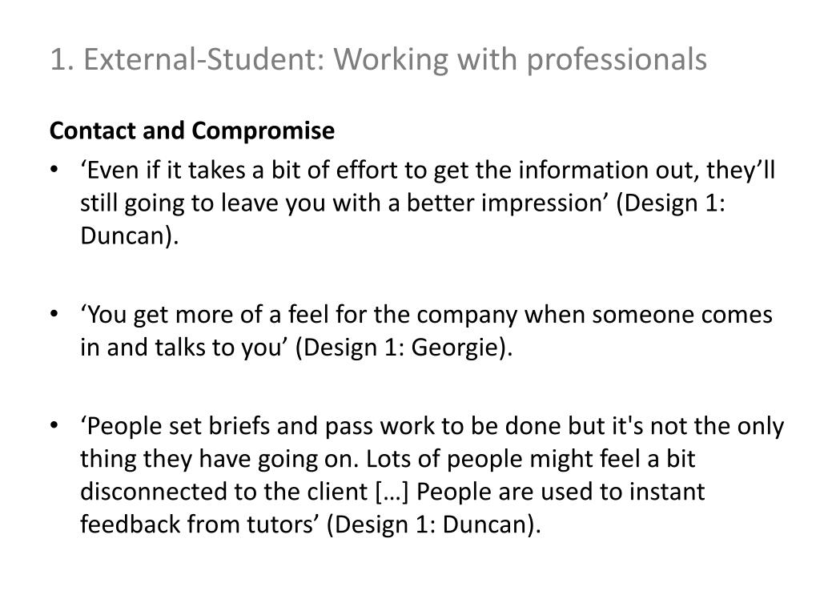
Task: Click the first bullet point marker
Action: (x=54, y=170)
